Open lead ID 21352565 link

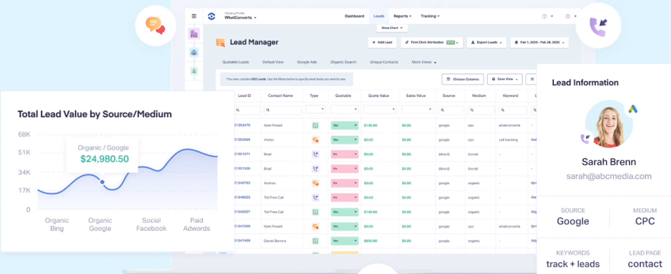coord(243,140)
